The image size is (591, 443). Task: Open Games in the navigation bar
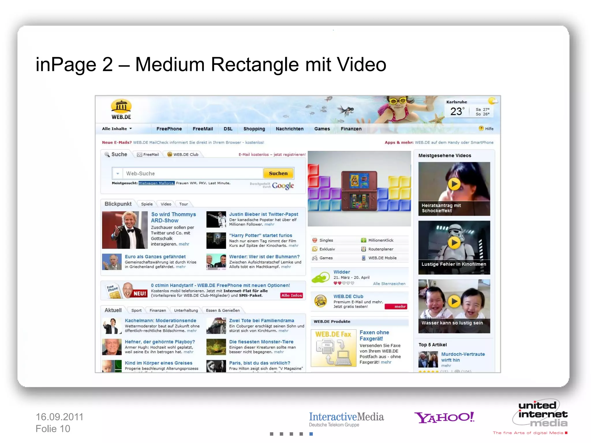coord(322,129)
